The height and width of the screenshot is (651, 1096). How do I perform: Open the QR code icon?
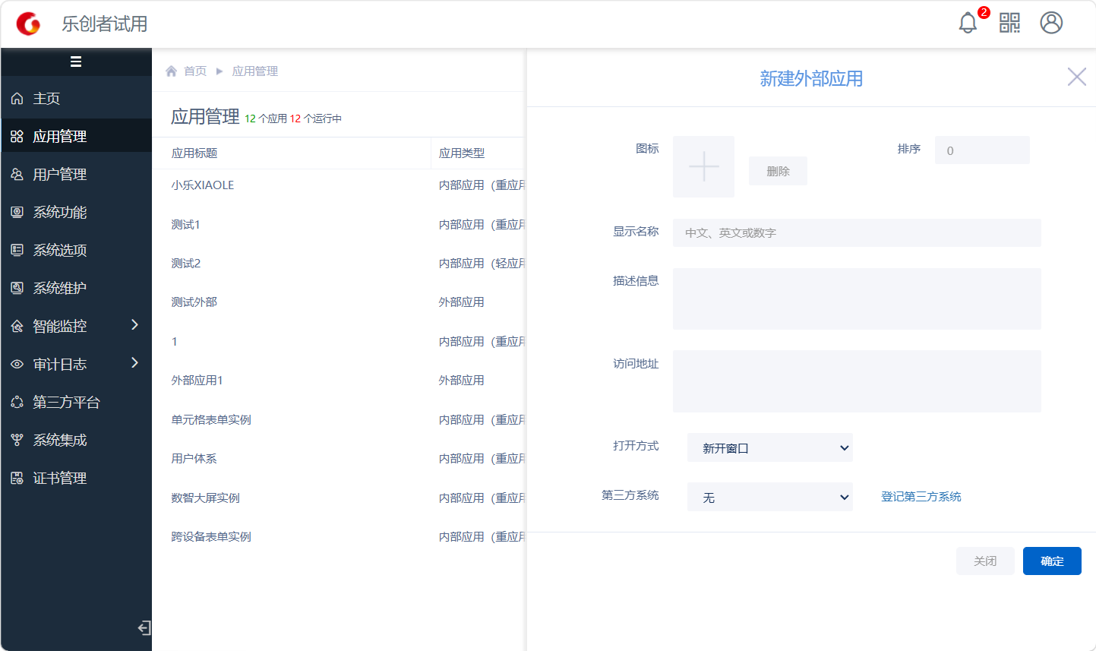(x=1009, y=23)
